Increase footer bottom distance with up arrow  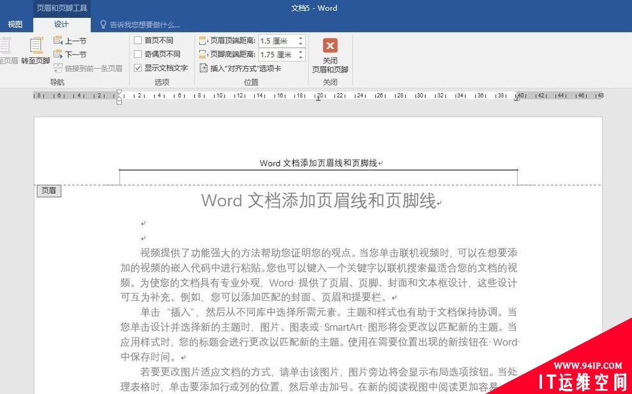[x=301, y=52]
